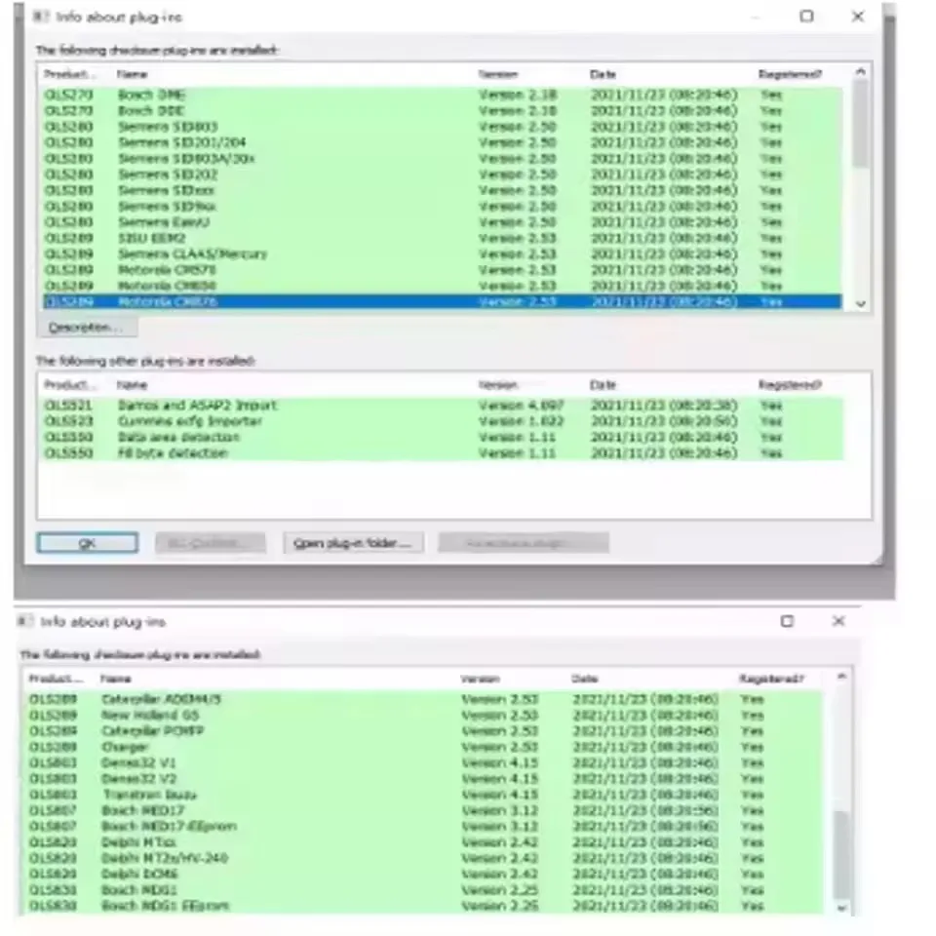Select the Bosch MDG1 EEprom row

(x=425, y=906)
